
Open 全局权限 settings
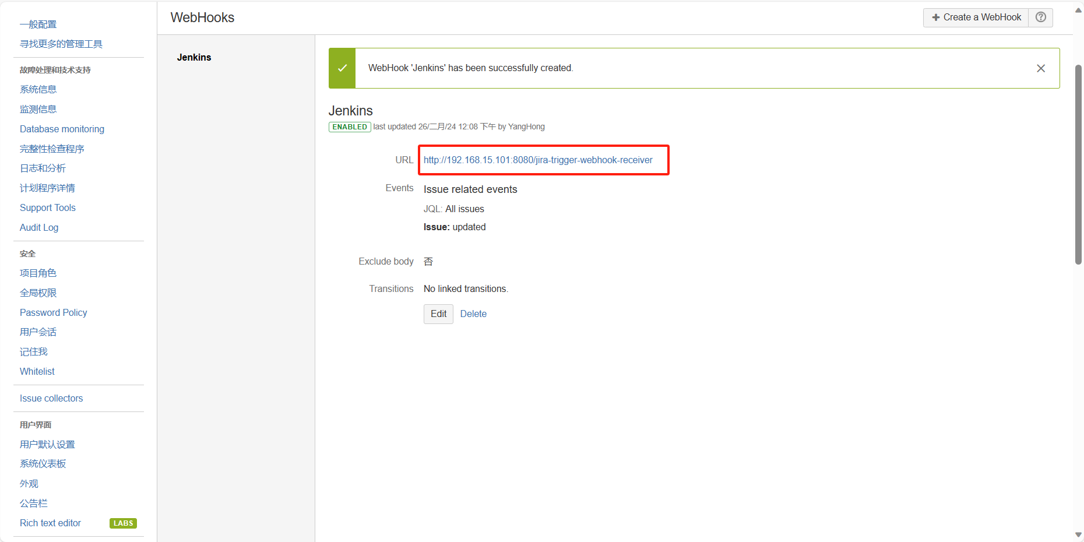click(x=38, y=293)
